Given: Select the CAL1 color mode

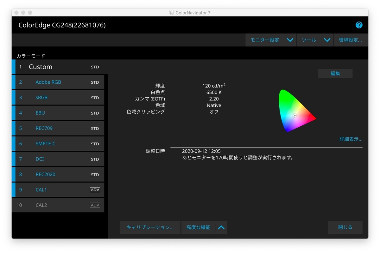Looking at the screenshot, I should 58,190.
